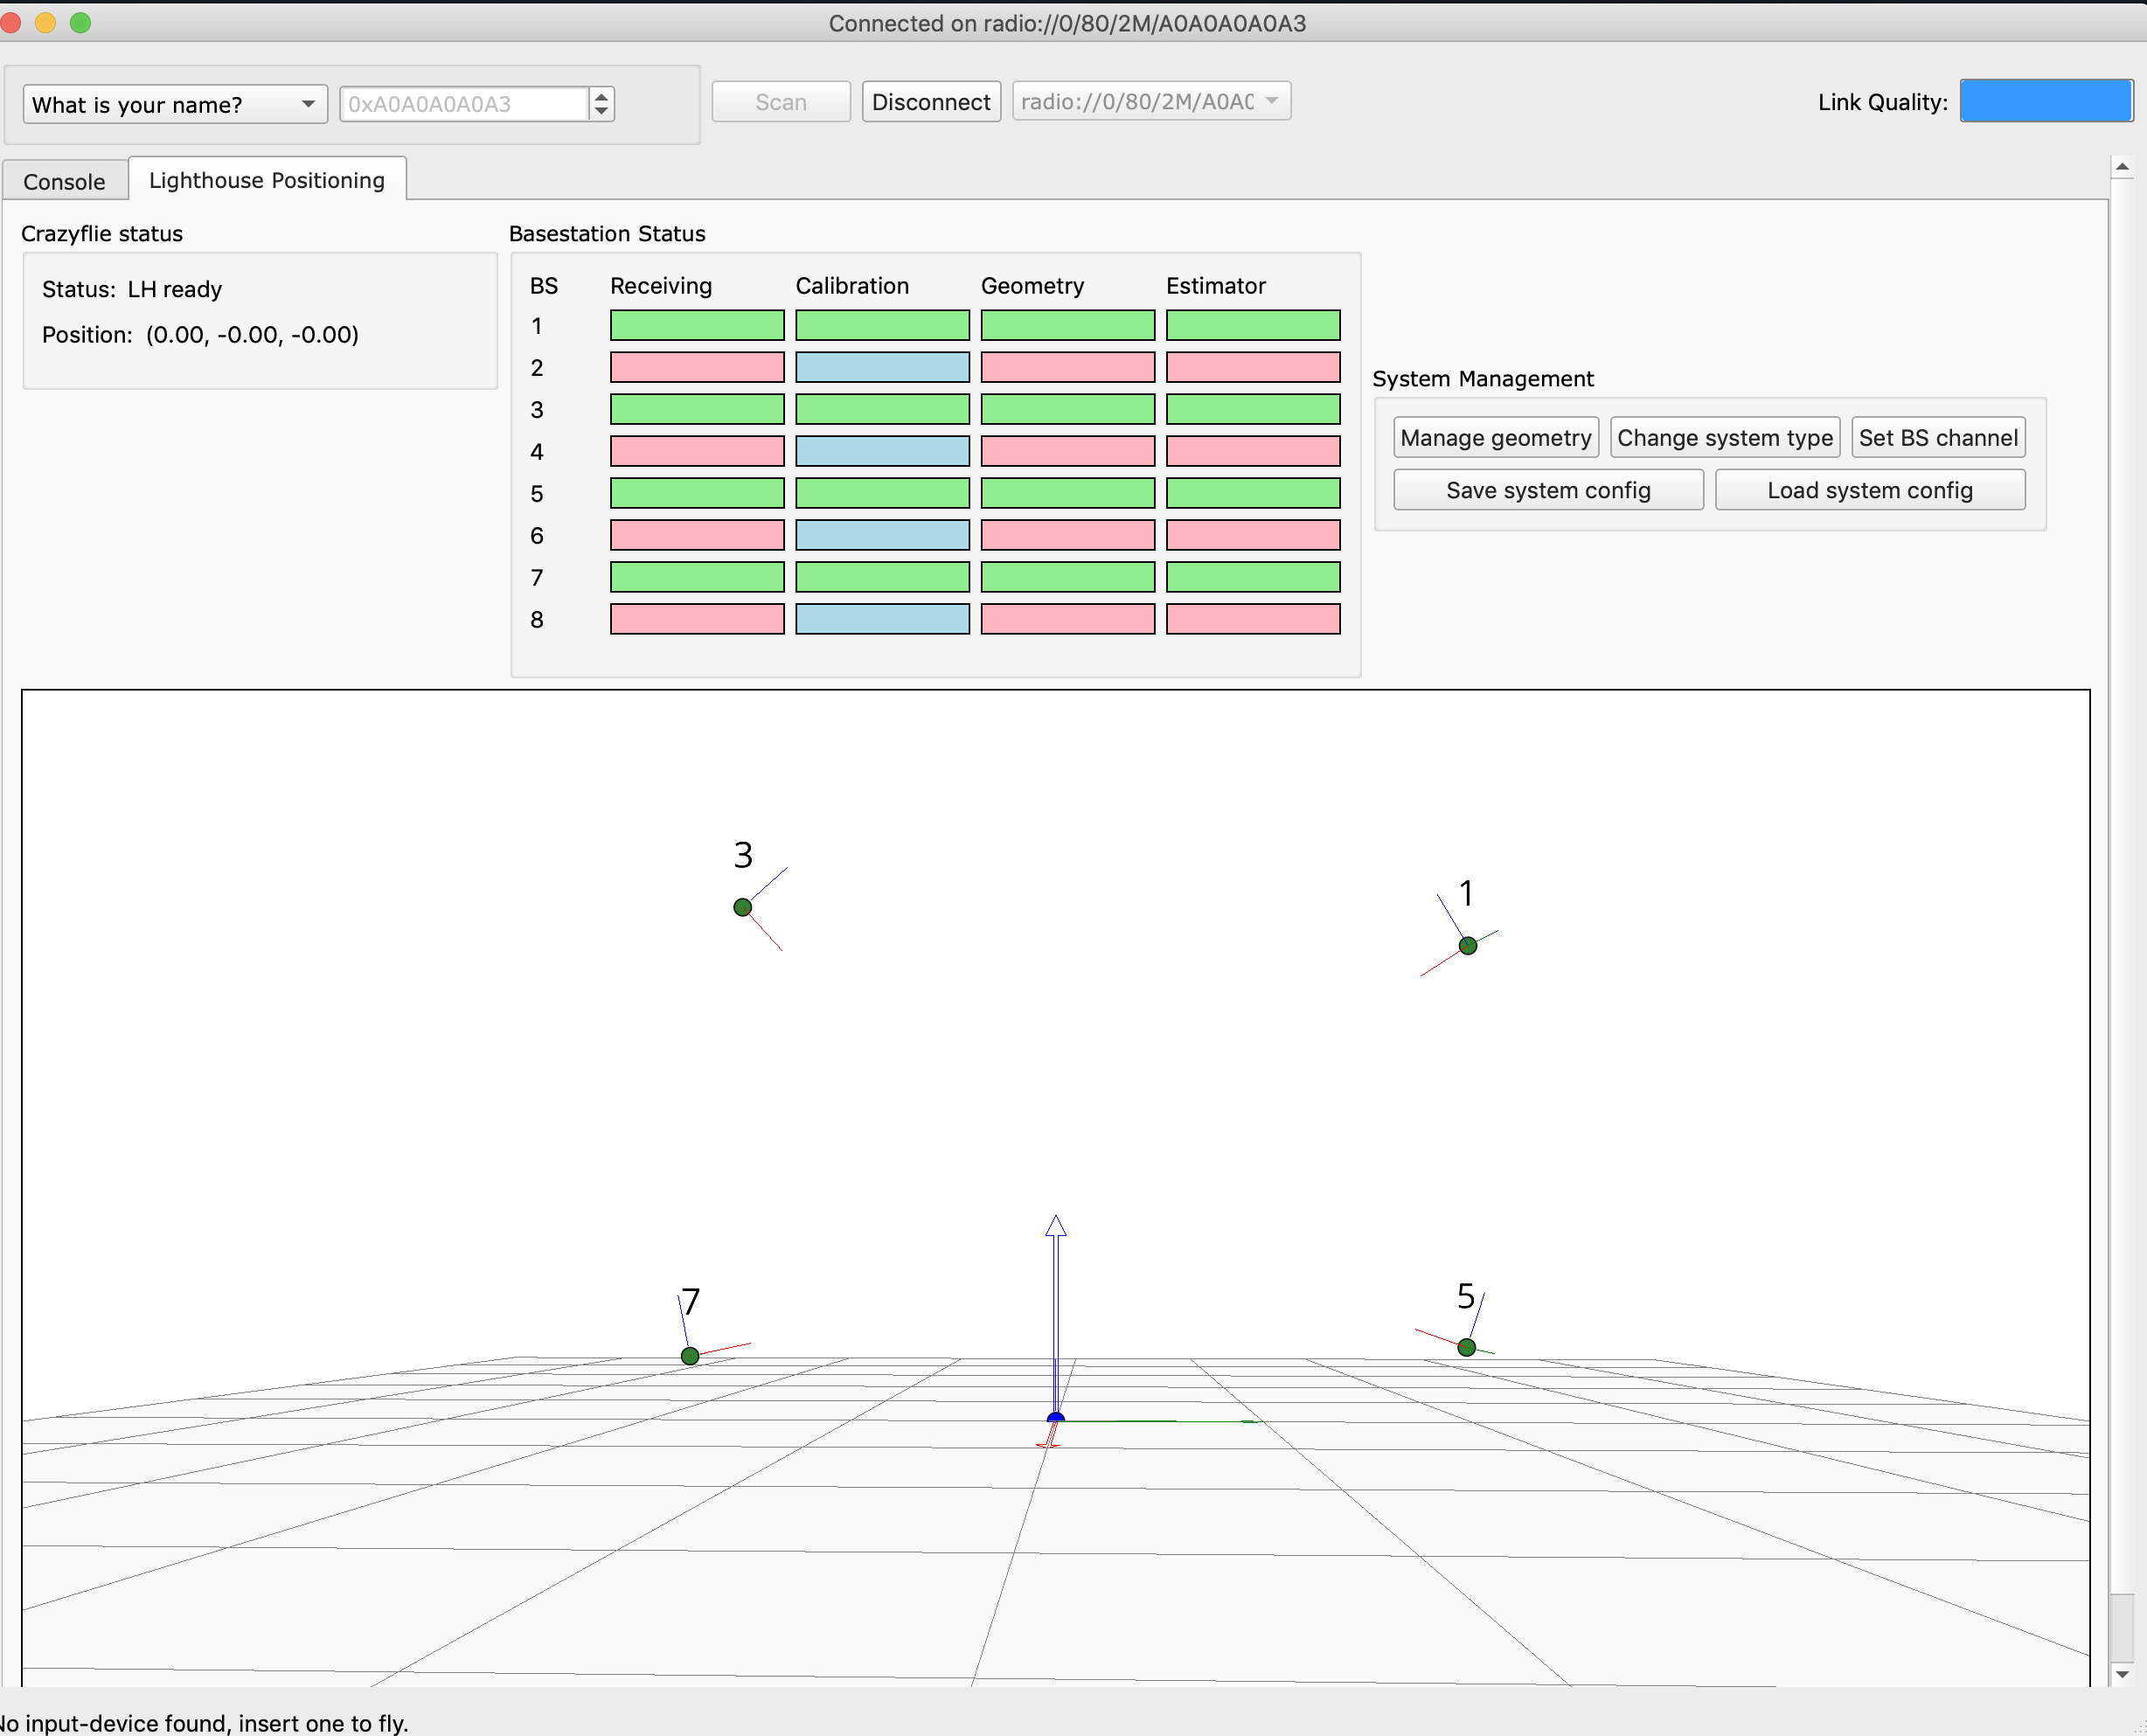Click the 0xA0A0A0A0A3 address field
The image size is (2147, 1736).
[x=463, y=104]
